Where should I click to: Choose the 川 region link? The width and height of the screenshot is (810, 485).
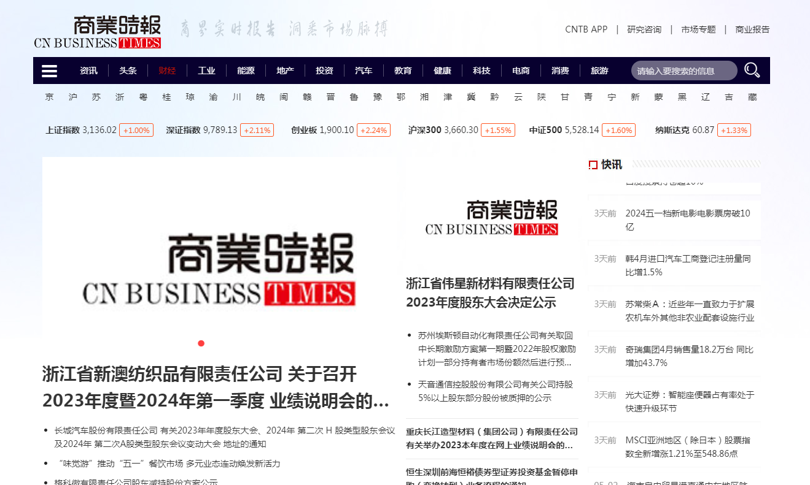click(x=237, y=97)
